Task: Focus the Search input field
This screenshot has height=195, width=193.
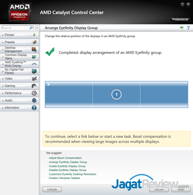Action: point(16,28)
